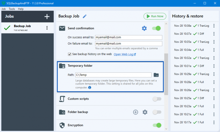Browse for temporary folder path

tap(156, 75)
